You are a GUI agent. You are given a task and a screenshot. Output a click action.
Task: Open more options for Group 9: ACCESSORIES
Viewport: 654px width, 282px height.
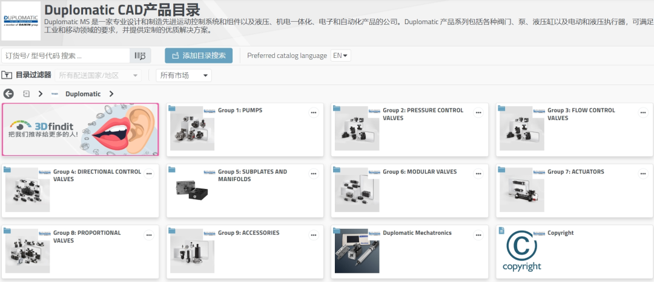coord(314,235)
